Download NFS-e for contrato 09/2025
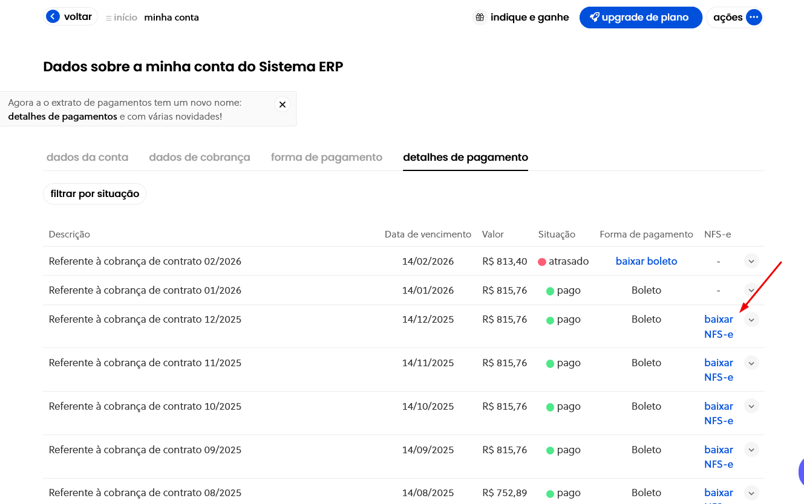This screenshot has height=504, width=804. (719, 457)
